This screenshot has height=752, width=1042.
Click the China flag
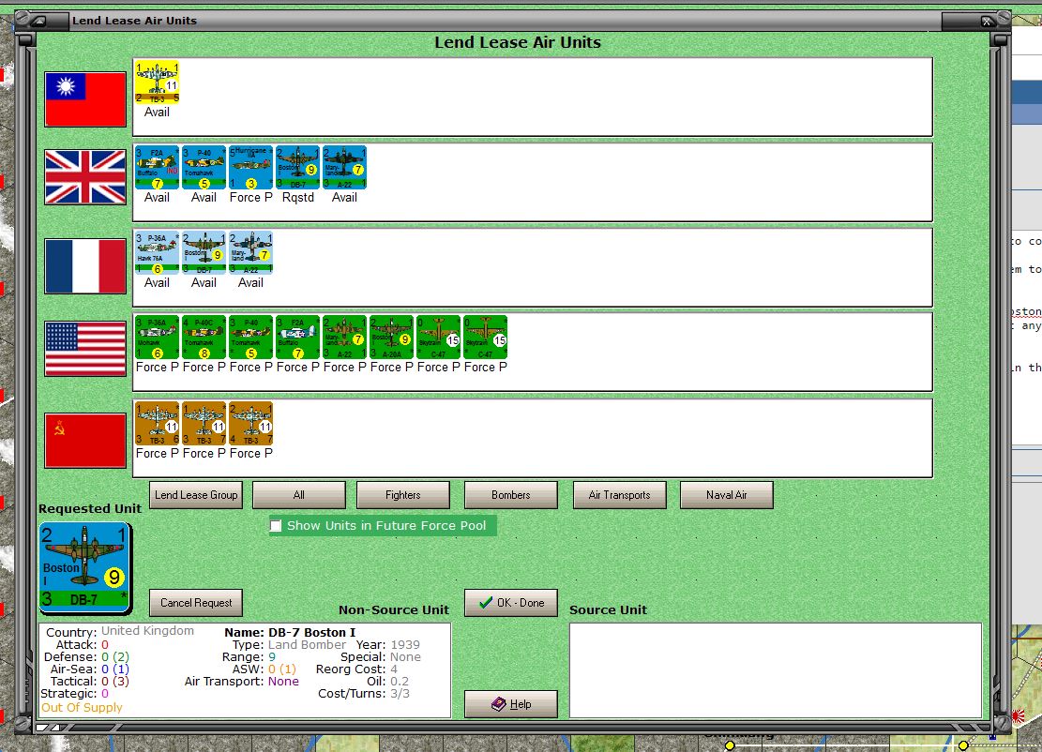(x=85, y=99)
